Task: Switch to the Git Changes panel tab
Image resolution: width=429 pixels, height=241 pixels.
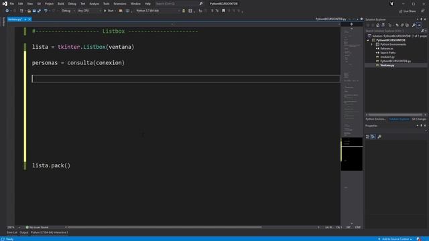Action: [419, 119]
